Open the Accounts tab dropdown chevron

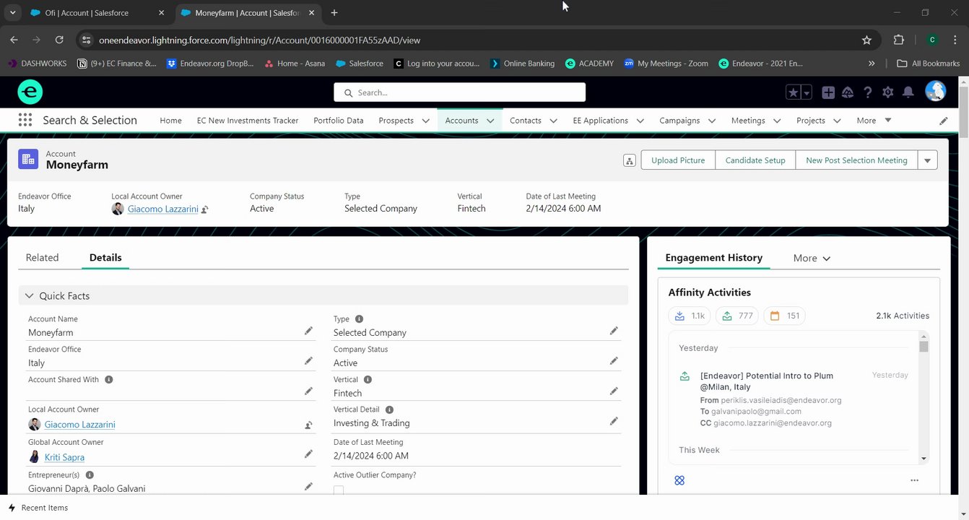pos(490,121)
